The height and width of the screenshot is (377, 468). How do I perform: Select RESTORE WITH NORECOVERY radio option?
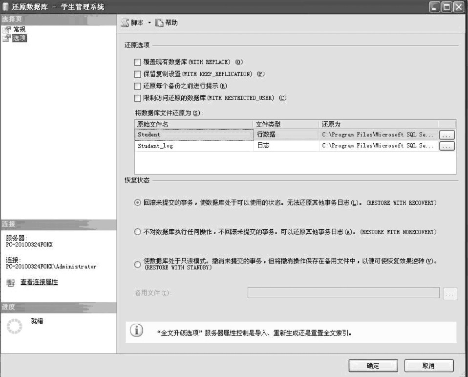[137, 232]
